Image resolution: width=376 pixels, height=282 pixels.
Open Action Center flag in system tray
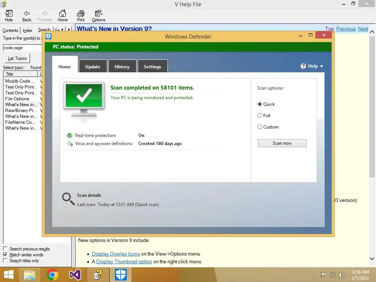coord(323,275)
